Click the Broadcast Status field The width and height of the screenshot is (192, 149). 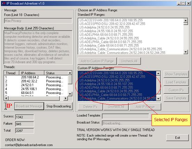tap(126, 123)
